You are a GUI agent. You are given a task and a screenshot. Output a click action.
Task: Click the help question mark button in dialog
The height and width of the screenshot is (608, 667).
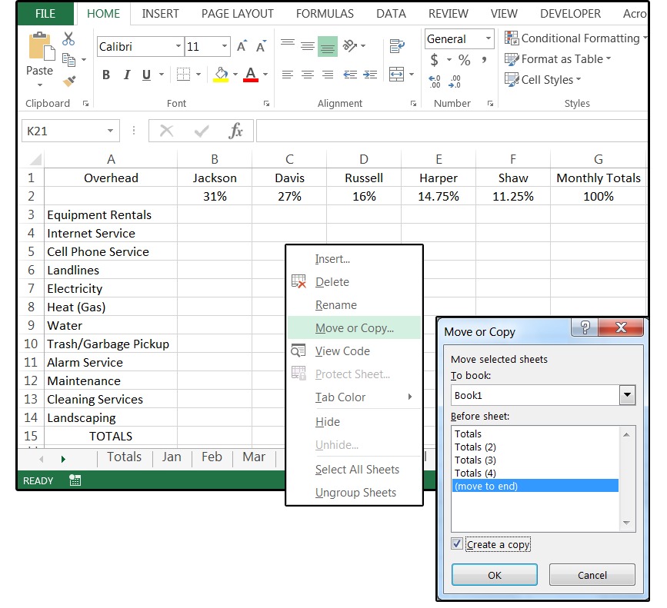click(585, 327)
